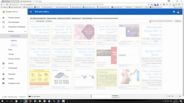
Task: Select the Квартира в Красногорске yellow ad
Action: [107, 78]
